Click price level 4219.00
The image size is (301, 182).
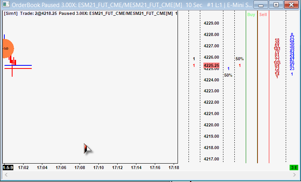(x=211, y=136)
